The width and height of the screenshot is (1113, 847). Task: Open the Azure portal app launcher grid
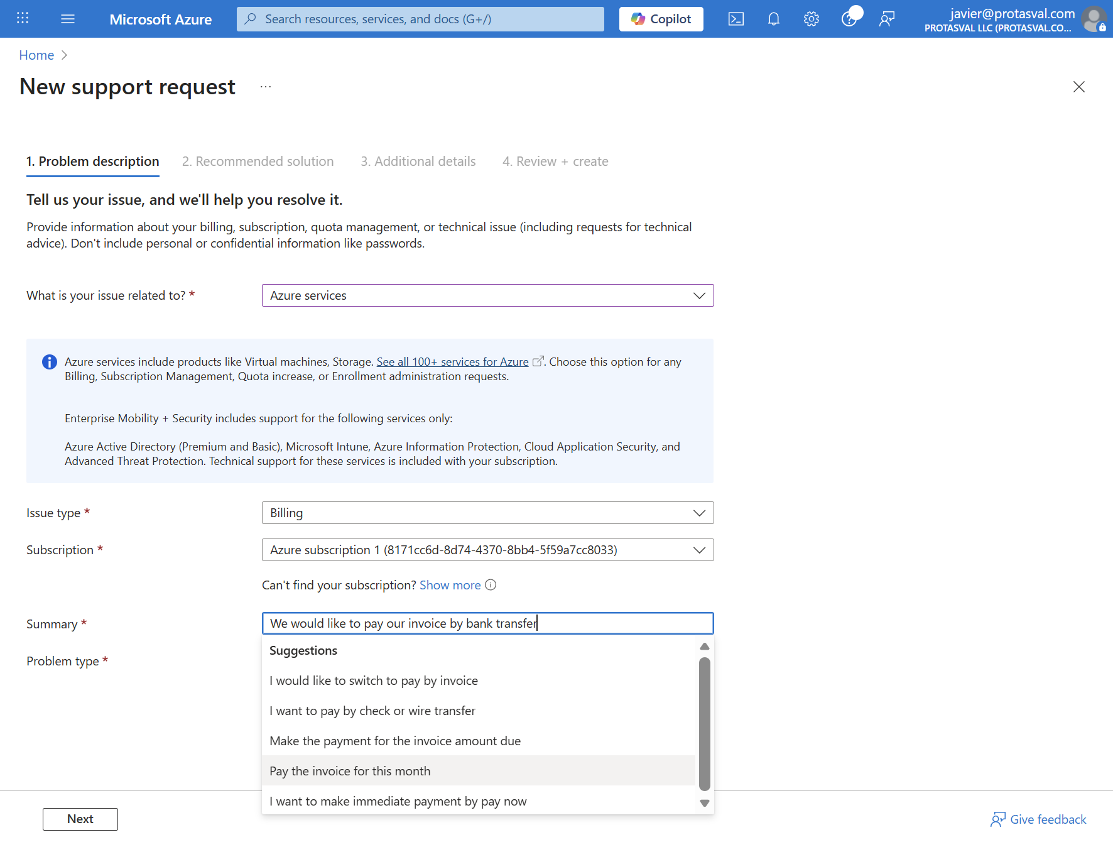(x=23, y=18)
